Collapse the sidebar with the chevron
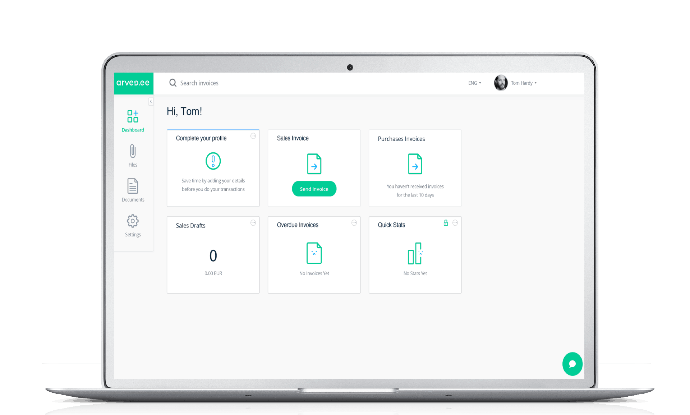The image size is (690, 415). [151, 102]
